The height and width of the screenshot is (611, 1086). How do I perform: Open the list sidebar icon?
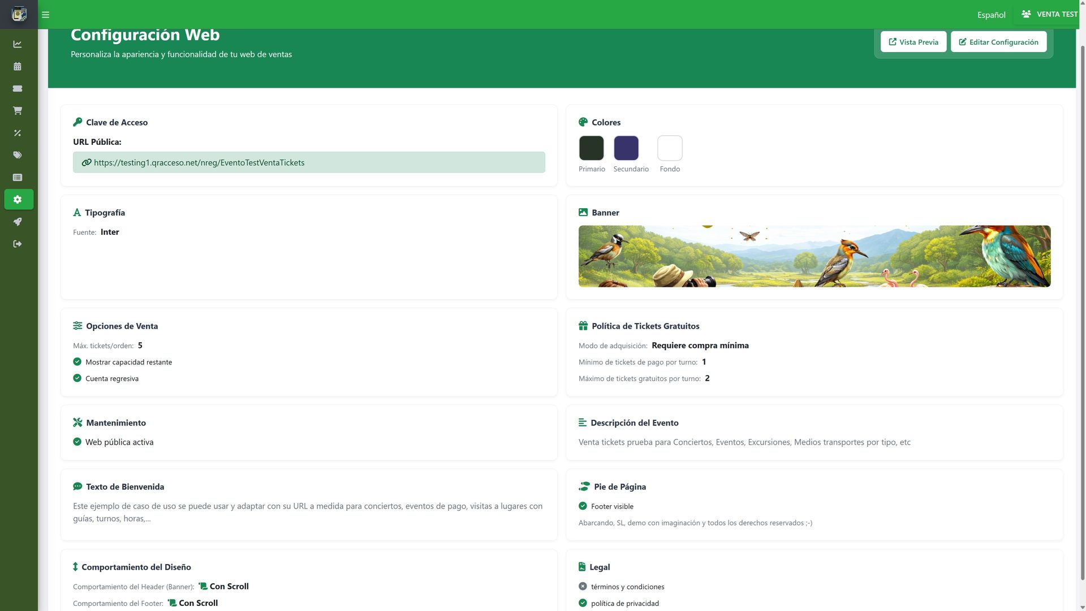pyautogui.click(x=18, y=177)
